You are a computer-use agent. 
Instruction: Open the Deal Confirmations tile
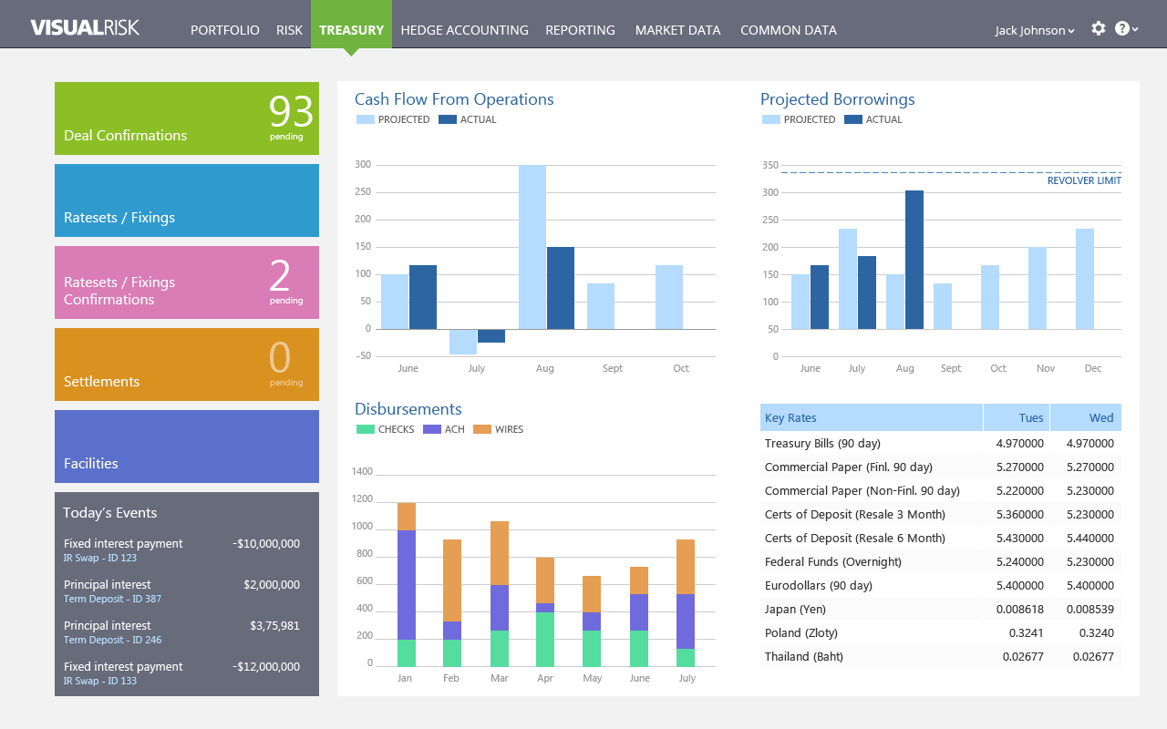point(187,118)
